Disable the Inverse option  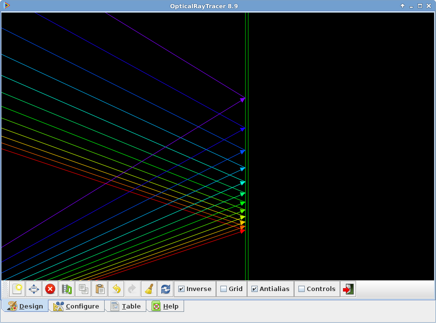182,289
